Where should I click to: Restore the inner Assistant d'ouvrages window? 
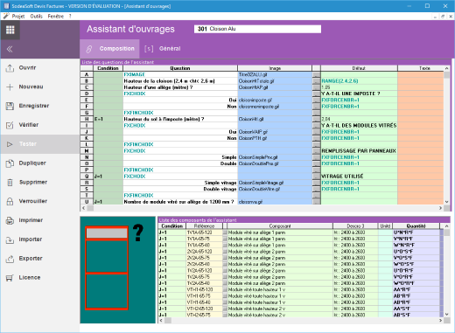[x=443, y=17]
